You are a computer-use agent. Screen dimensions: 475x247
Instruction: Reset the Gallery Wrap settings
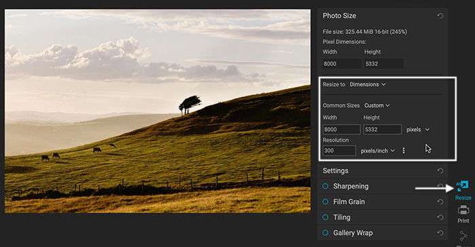tap(440, 233)
